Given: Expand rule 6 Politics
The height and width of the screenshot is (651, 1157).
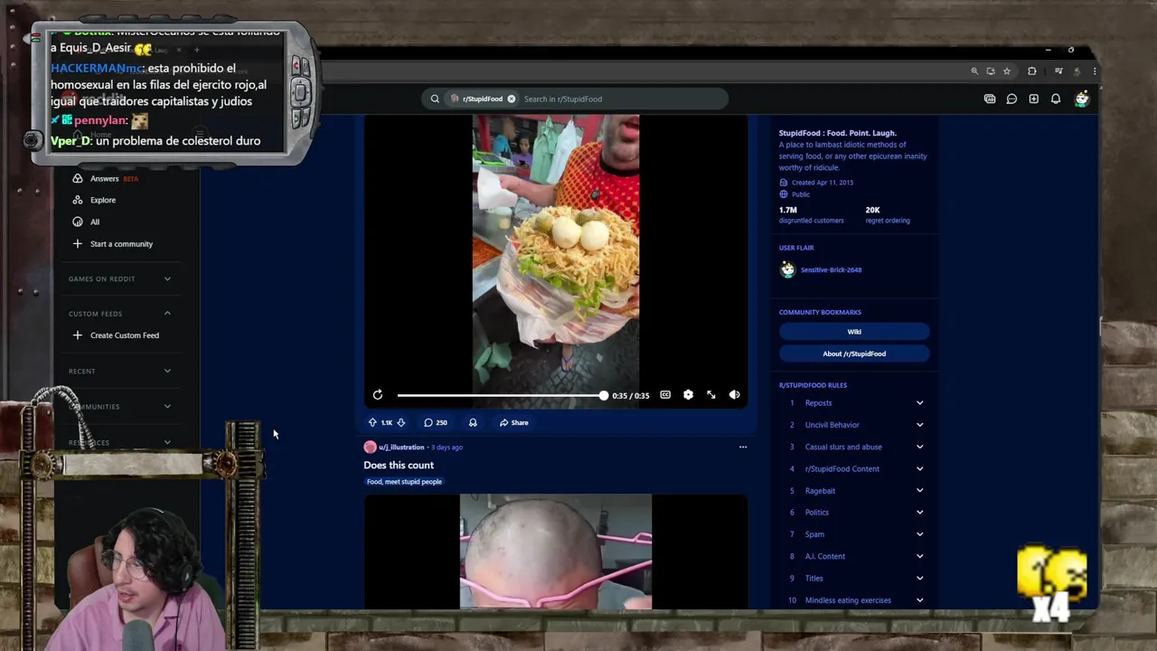Looking at the screenshot, I should 854,513.
